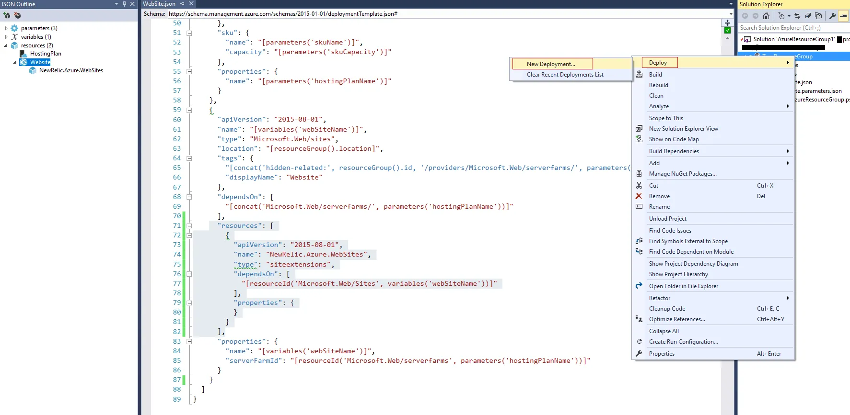Collapse the Website node in JSON Outline
This screenshot has width=850, height=415.
[x=14, y=62]
